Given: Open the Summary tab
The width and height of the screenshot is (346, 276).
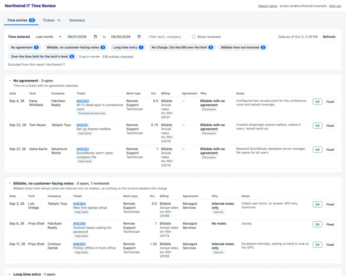Looking at the screenshot, I should (x=77, y=20).
